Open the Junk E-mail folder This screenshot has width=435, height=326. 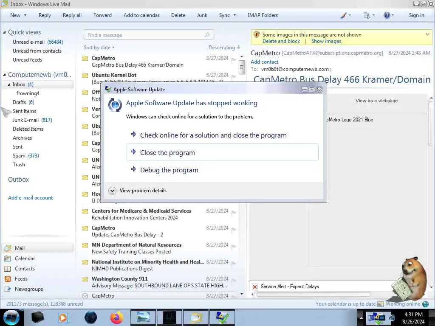[32, 120]
